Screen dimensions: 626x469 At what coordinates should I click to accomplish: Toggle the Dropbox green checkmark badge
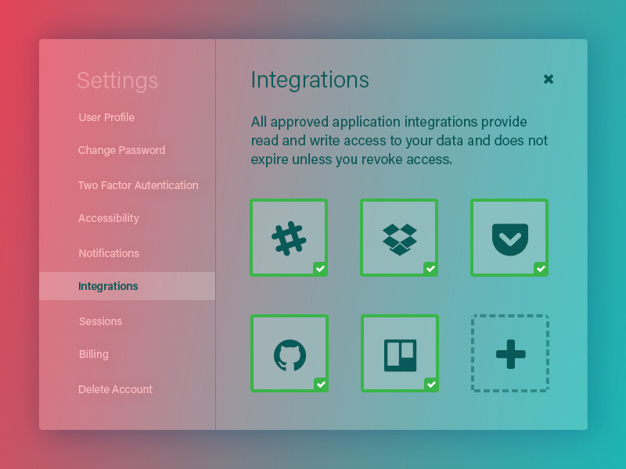pyautogui.click(x=430, y=269)
